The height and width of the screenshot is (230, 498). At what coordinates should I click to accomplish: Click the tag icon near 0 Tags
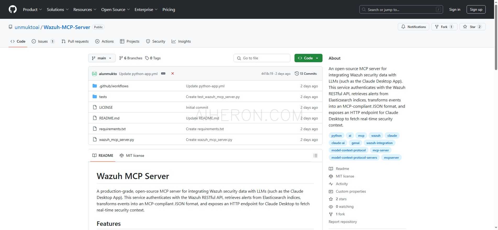pos(147,58)
